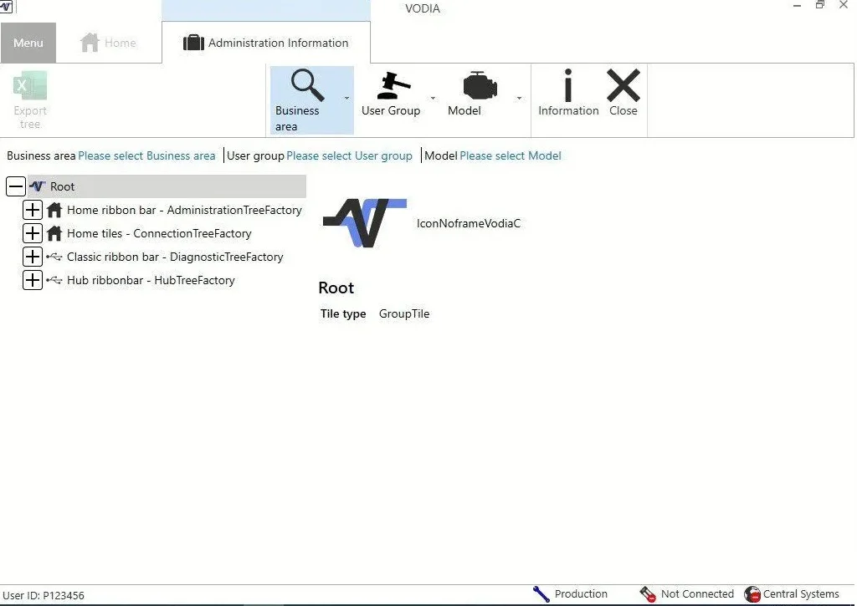This screenshot has height=606, width=857.
Task: Click the large IconNoframeVodiaC logo image
Action: [365, 222]
